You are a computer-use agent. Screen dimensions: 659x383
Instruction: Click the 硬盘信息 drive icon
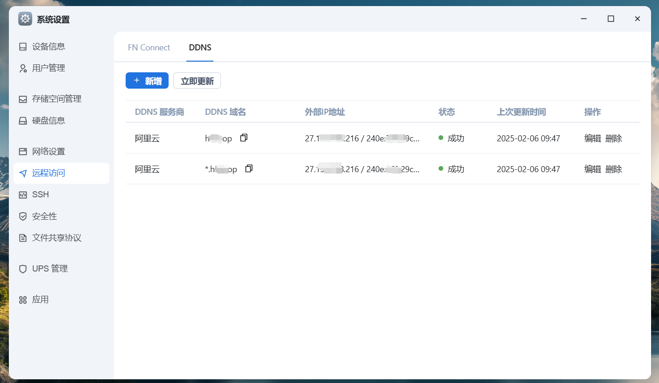(23, 120)
